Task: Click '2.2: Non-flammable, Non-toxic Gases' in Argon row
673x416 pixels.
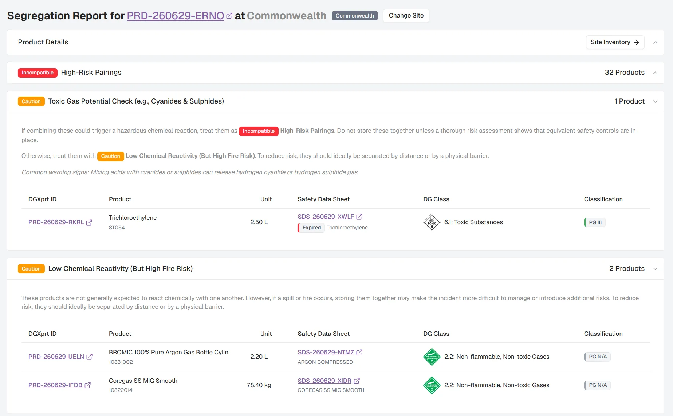Action: tap(497, 357)
